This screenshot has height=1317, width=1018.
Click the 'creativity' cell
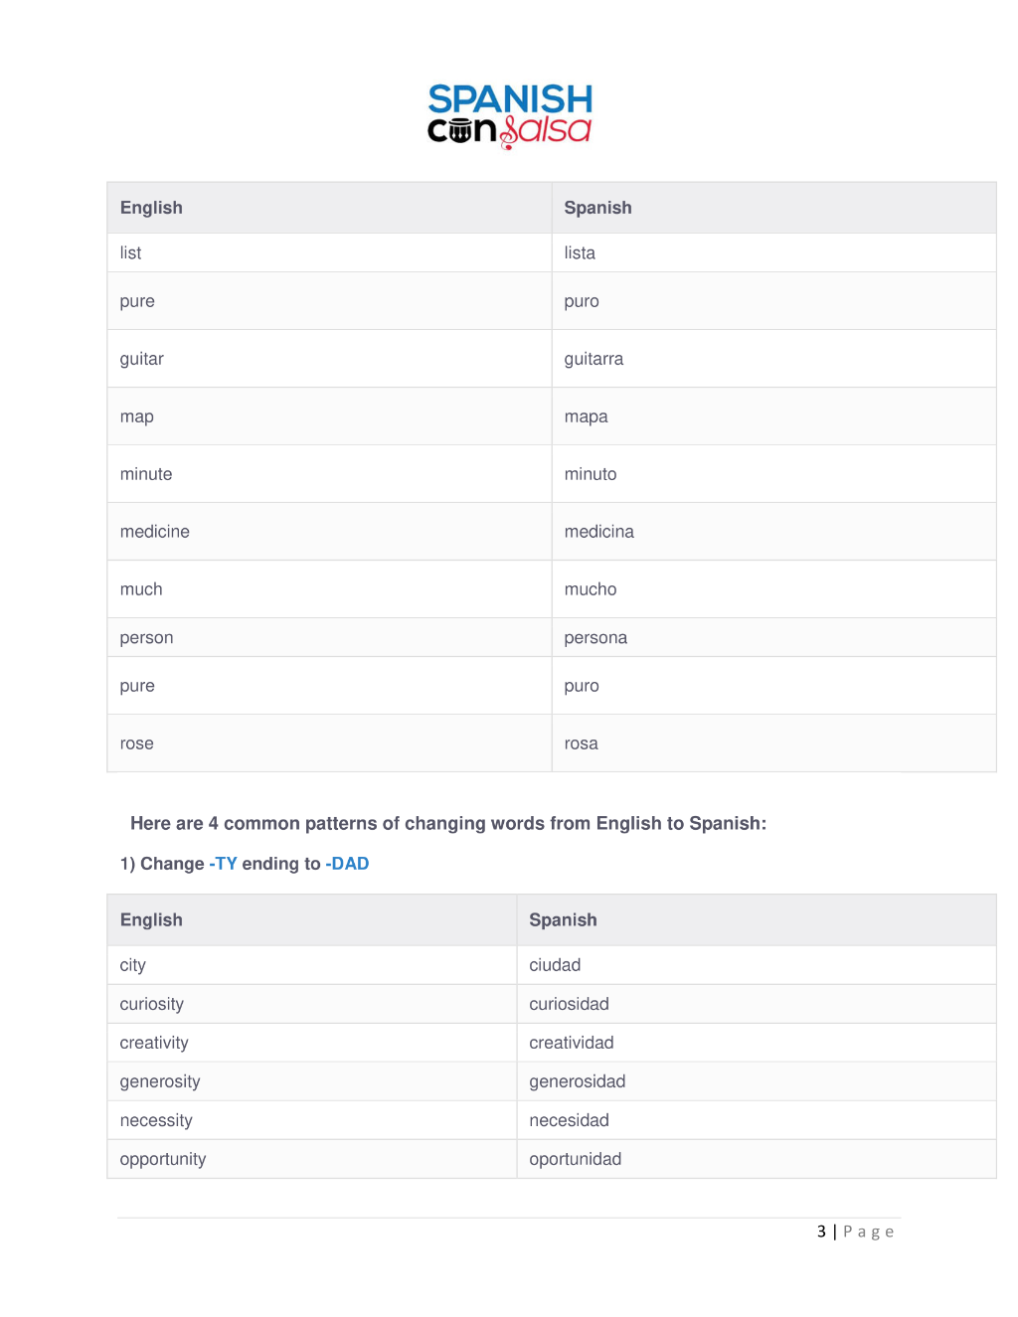click(x=312, y=1043)
